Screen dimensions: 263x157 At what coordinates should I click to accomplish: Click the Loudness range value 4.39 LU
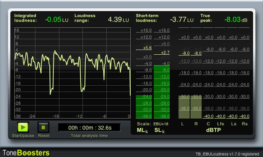118,19
